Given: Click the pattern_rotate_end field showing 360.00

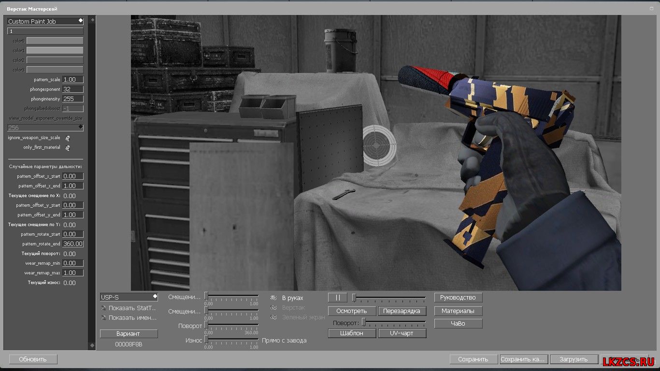Looking at the screenshot, I should click(x=73, y=244).
